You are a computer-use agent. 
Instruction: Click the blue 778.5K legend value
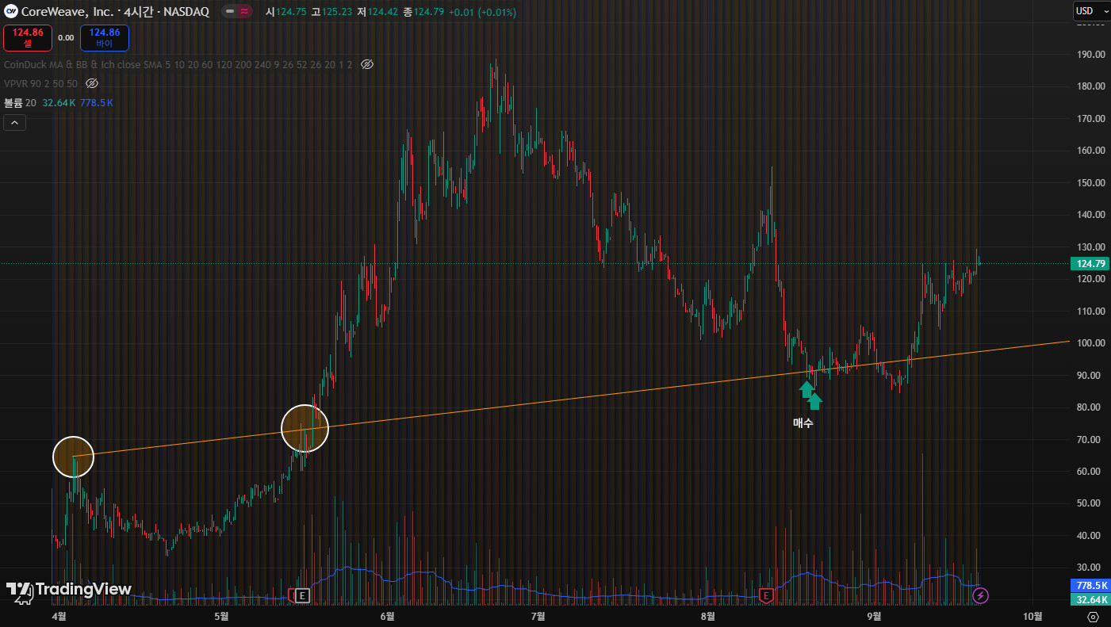(x=97, y=103)
